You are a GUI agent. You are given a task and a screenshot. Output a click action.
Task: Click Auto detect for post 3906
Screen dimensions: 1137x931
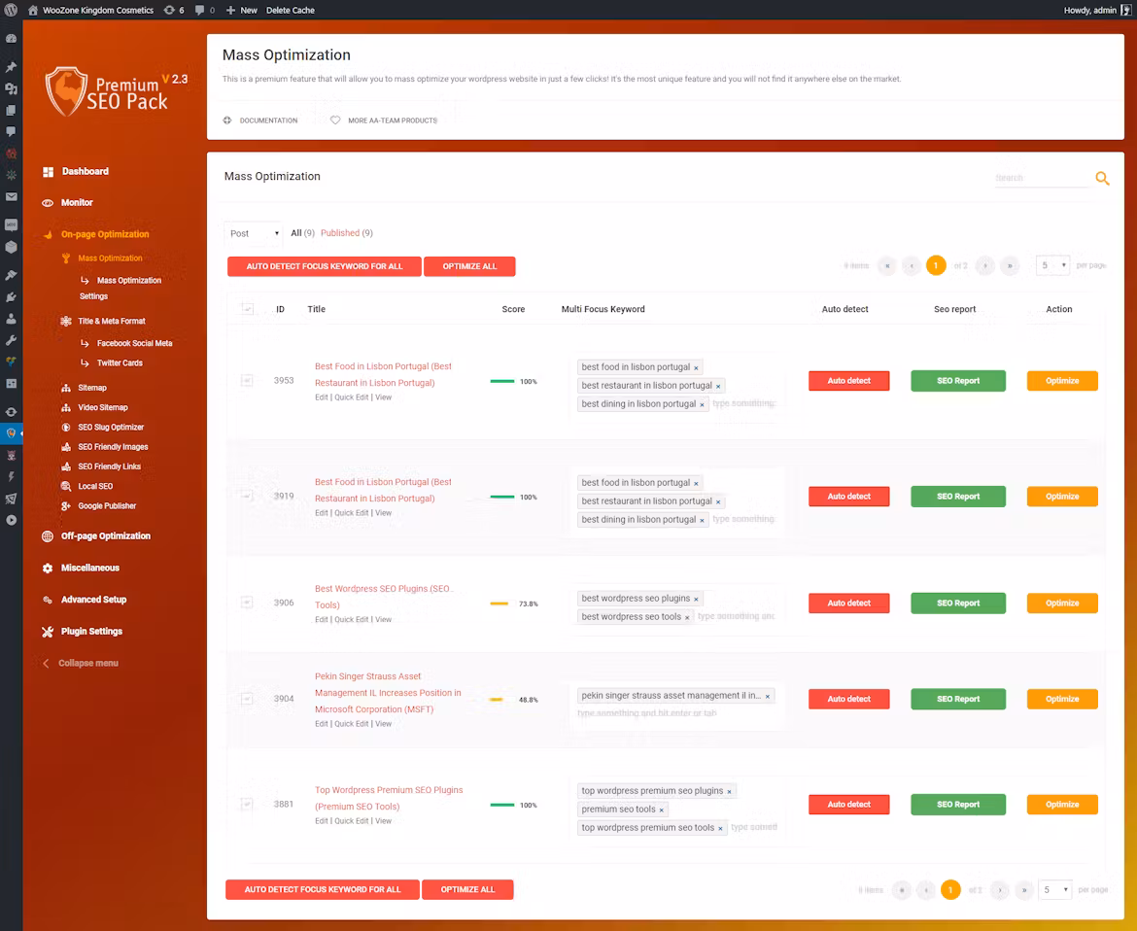(x=848, y=603)
